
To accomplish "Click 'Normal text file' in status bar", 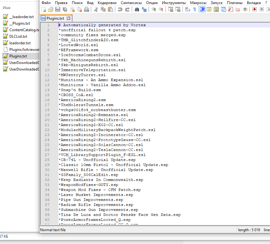I will pyautogui.click(x=53, y=230).
